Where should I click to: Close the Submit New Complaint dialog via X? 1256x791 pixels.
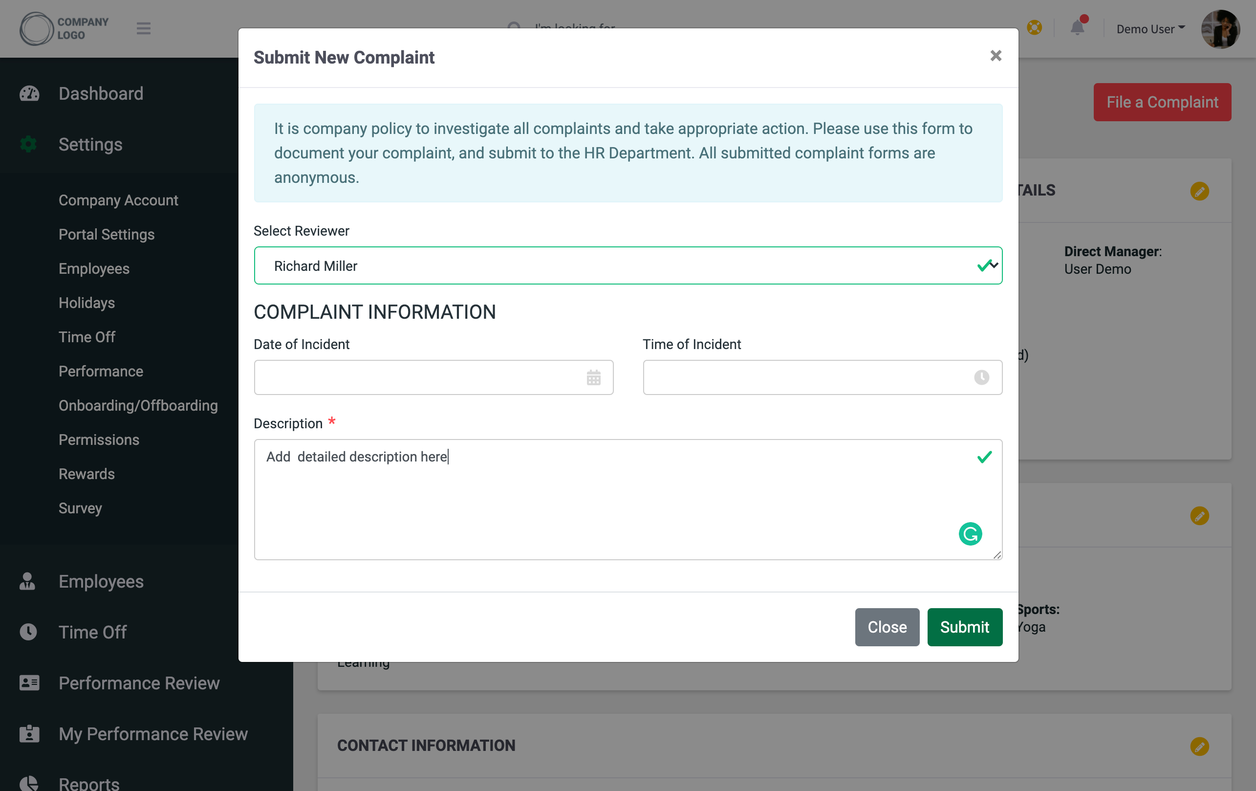click(995, 56)
